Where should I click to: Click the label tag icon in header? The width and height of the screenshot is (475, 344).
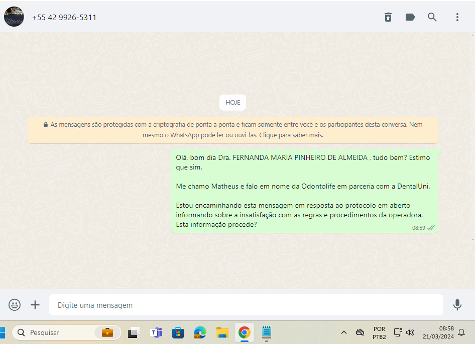410,17
